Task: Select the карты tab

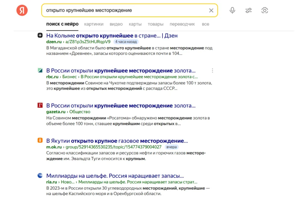Action: [x=135, y=24]
